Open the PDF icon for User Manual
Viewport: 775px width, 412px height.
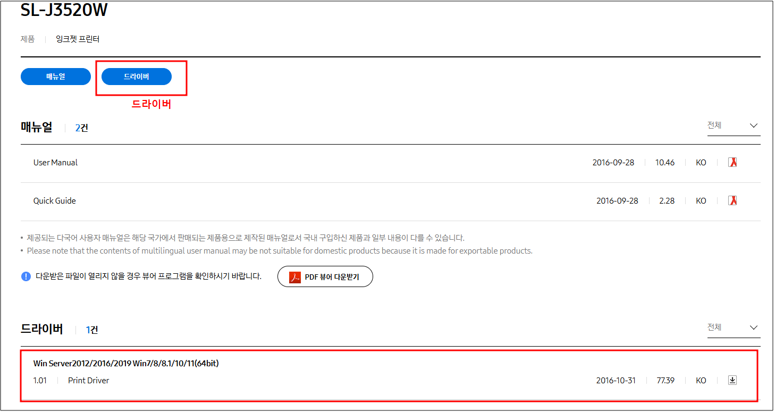pyautogui.click(x=732, y=163)
